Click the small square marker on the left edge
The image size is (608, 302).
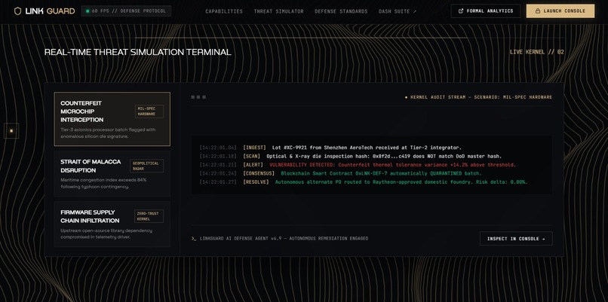[x=11, y=131]
